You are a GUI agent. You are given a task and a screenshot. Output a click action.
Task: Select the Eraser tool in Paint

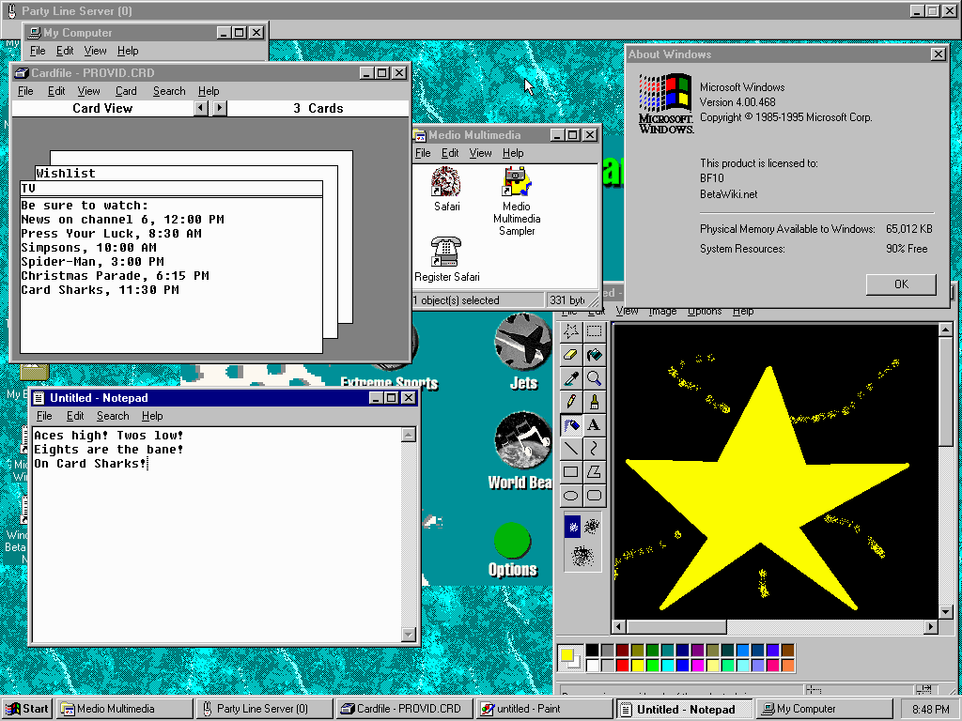pos(570,355)
